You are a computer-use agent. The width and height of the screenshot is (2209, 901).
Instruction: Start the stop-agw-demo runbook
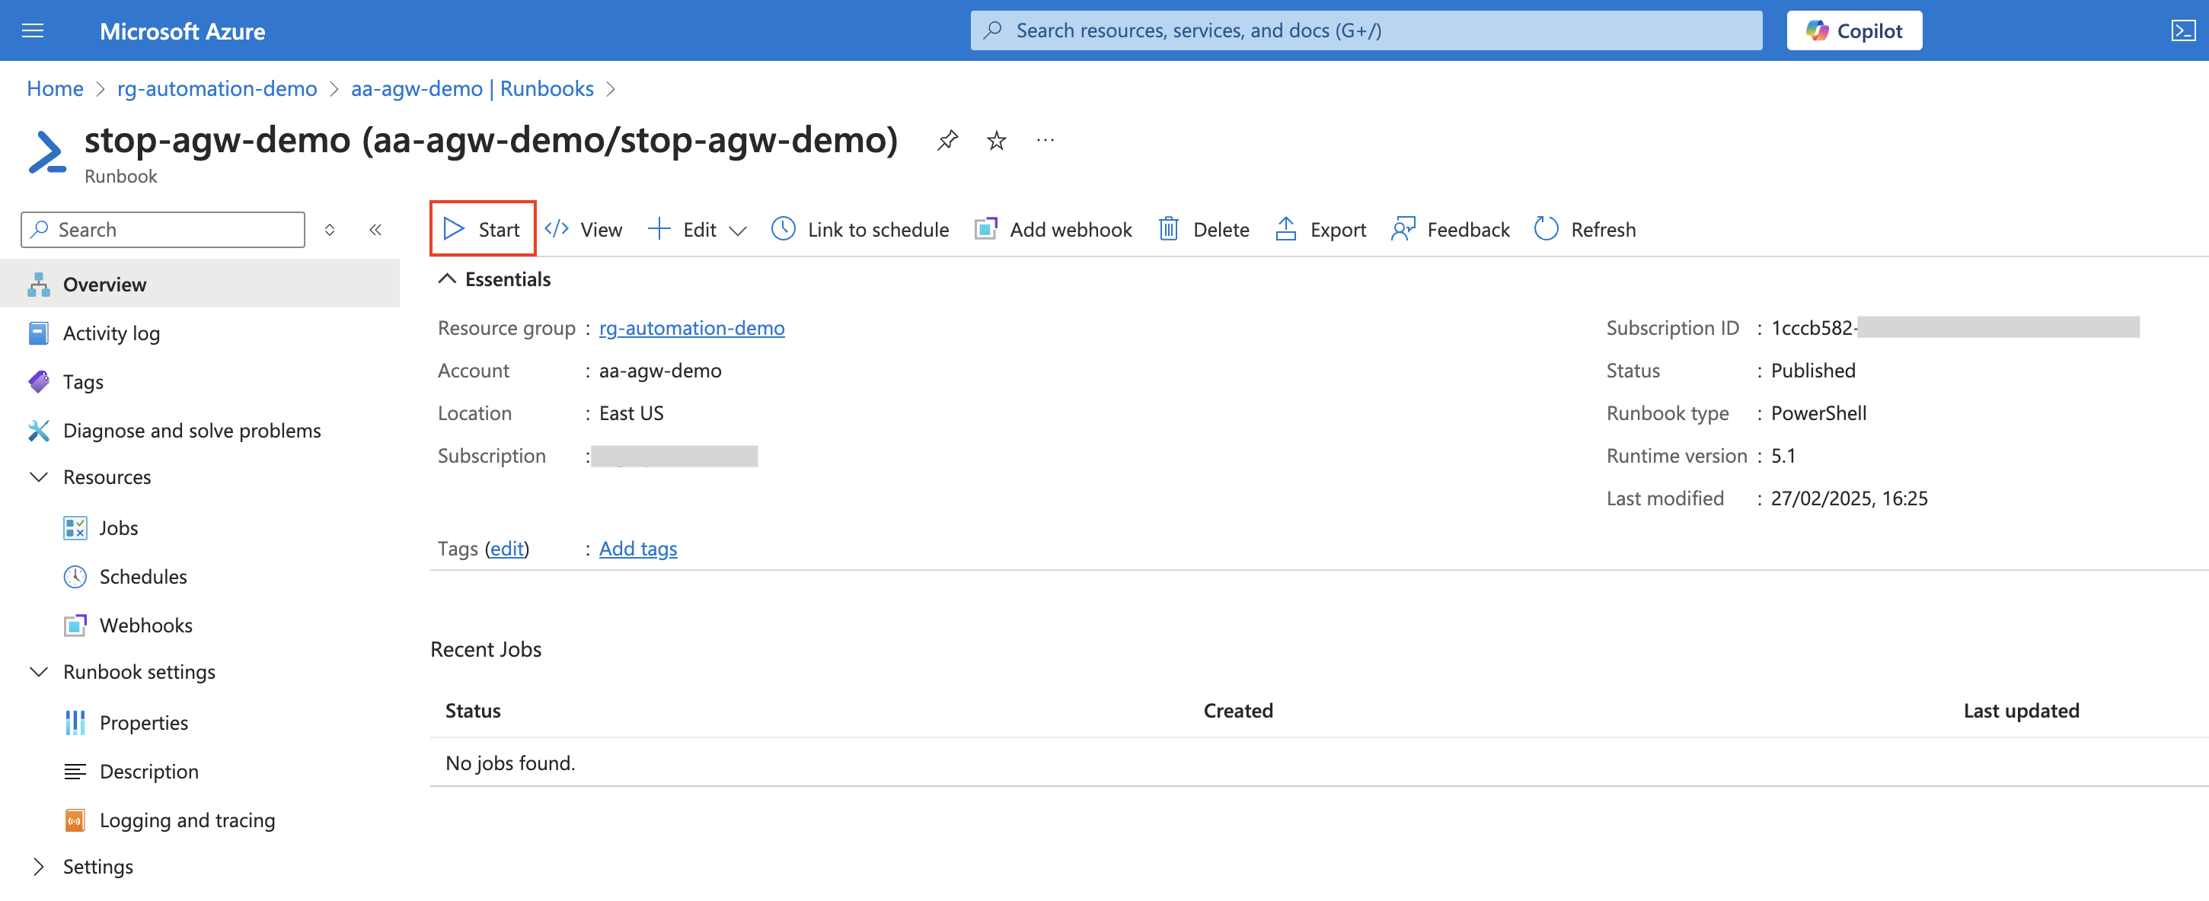coord(482,229)
